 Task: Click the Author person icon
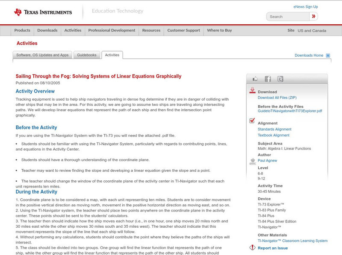[253, 161]
